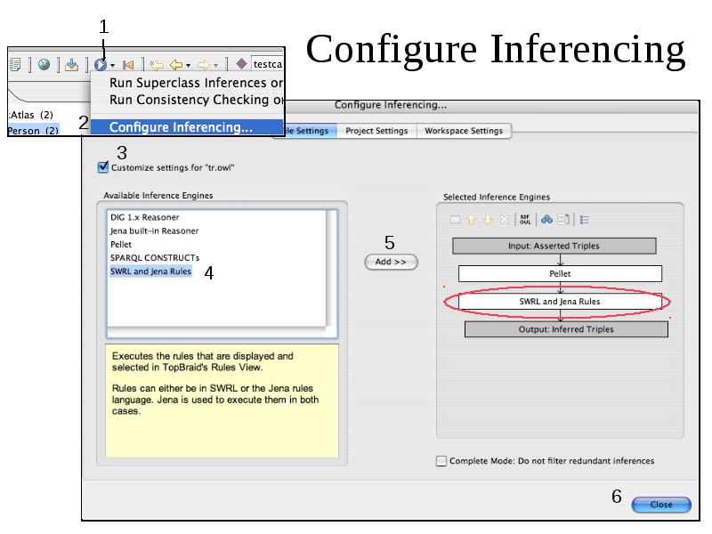The height and width of the screenshot is (534, 712).
Task: Click the Close button
Action: 661,505
